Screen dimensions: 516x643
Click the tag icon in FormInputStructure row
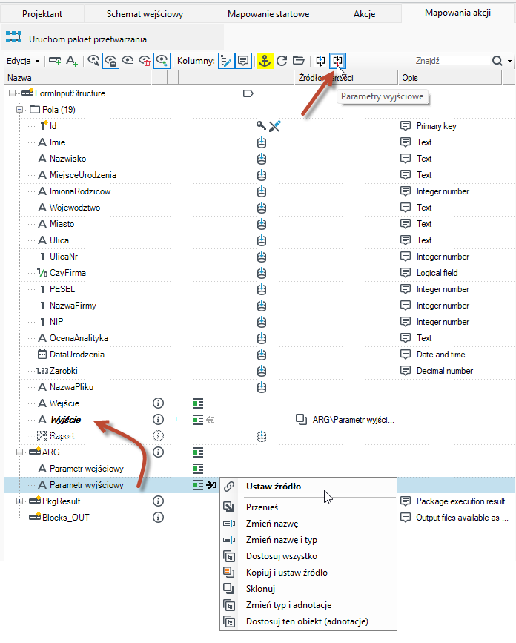pyautogui.click(x=248, y=93)
